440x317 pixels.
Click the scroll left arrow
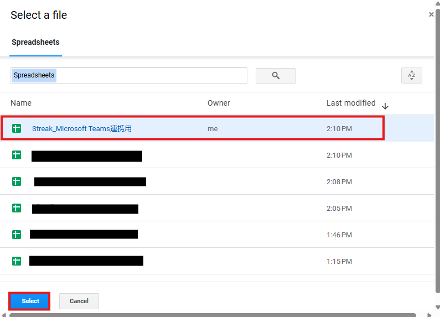click(x=4, y=315)
